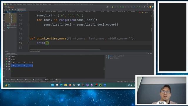The image size is (188, 106).
Task: Open the Edit menu
Action: (11, 4)
